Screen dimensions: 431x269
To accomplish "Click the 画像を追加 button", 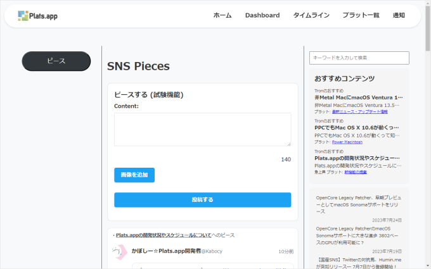I will tap(134, 175).
